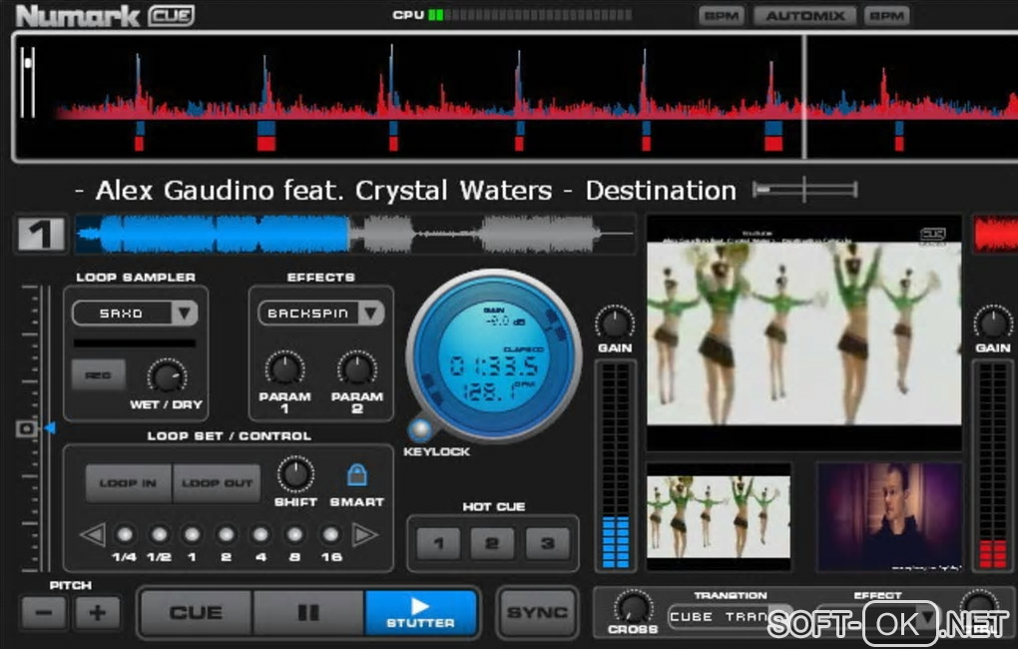Click the pitch slider zero reset box

point(27,428)
